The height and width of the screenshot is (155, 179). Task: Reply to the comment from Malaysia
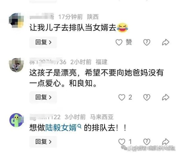click(43, 142)
